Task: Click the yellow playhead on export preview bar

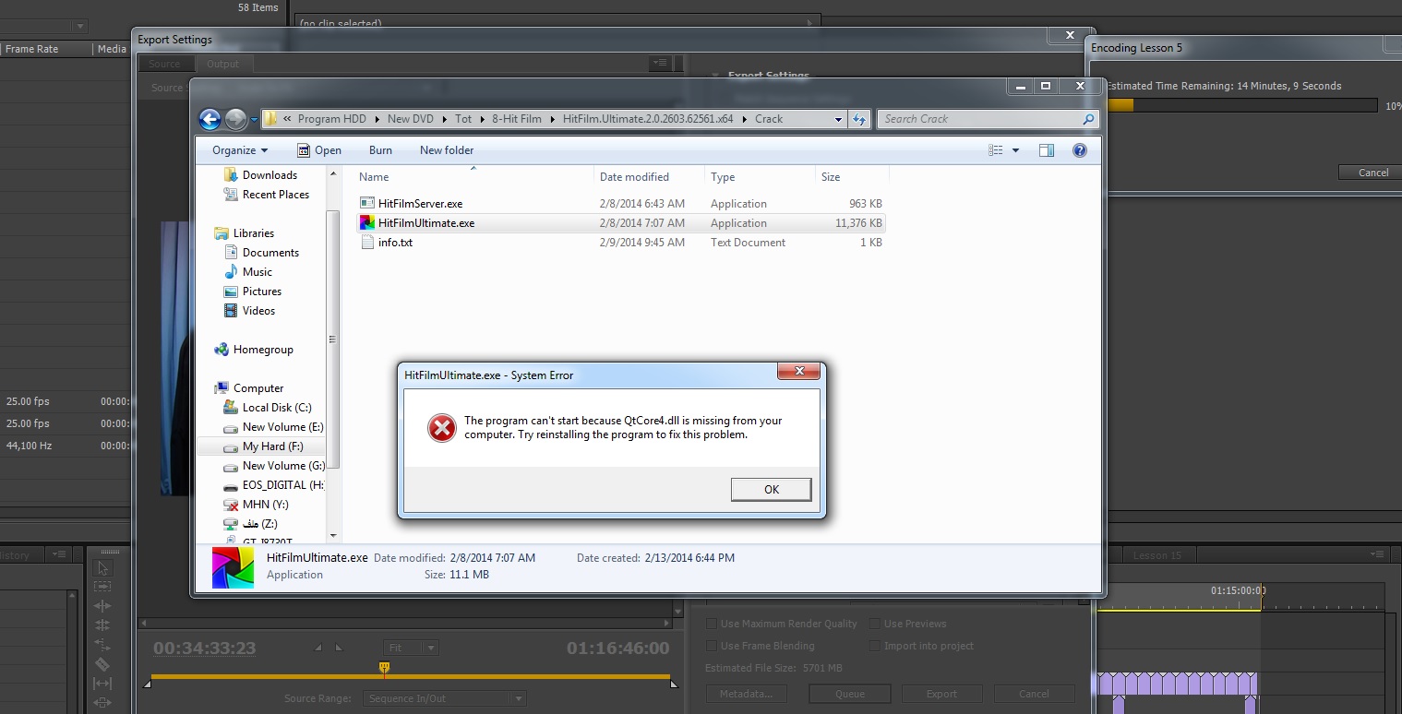Action: coord(385,668)
